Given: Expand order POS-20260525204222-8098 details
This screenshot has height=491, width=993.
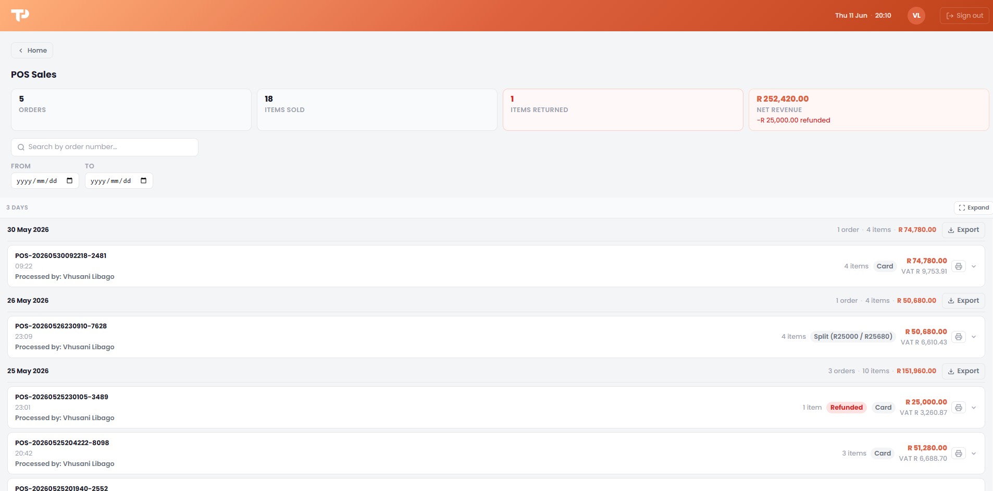Looking at the screenshot, I should [974, 453].
